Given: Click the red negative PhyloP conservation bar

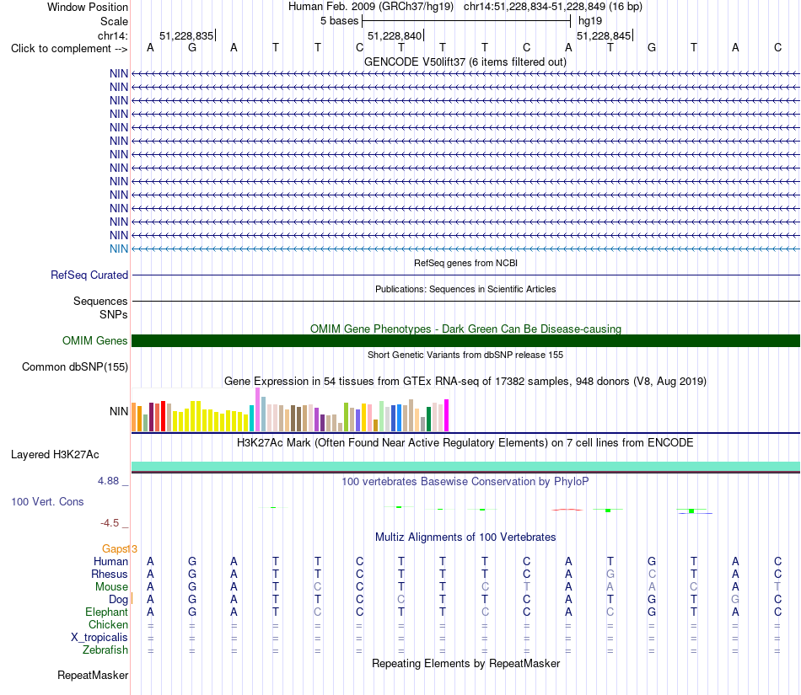Looking at the screenshot, I should [x=567, y=510].
